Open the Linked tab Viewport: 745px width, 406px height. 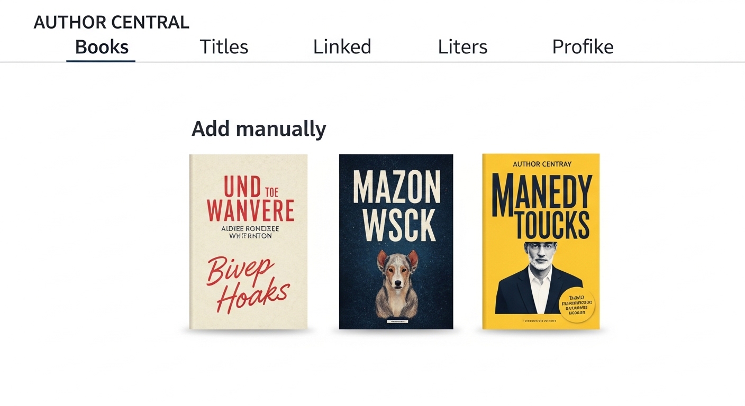pyautogui.click(x=342, y=47)
